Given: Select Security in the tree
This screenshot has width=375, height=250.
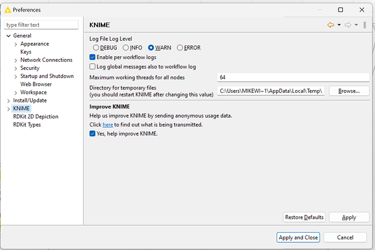Looking at the screenshot, I should (30, 68).
